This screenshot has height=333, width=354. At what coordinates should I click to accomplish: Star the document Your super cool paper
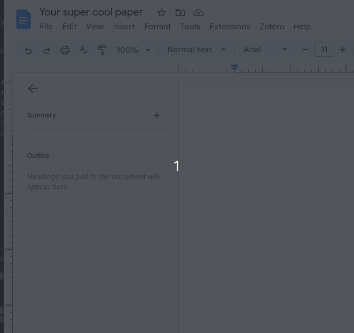pyautogui.click(x=161, y=13)
